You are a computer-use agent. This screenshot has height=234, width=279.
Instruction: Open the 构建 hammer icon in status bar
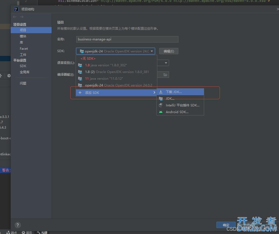pyautogui.click(x=38, y=232)
